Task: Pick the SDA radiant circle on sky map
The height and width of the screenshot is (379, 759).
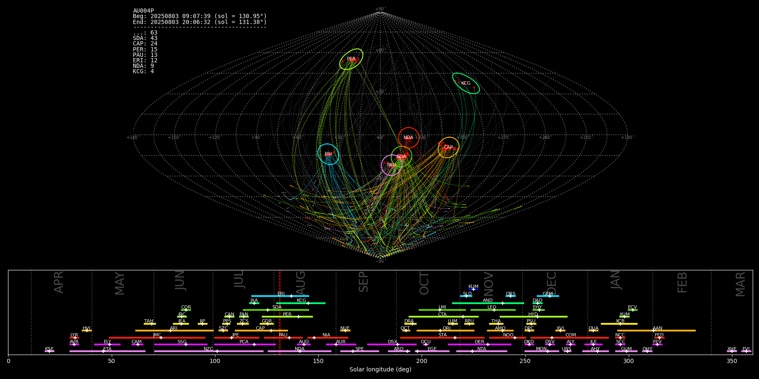Action: click(x=401, y=157)
